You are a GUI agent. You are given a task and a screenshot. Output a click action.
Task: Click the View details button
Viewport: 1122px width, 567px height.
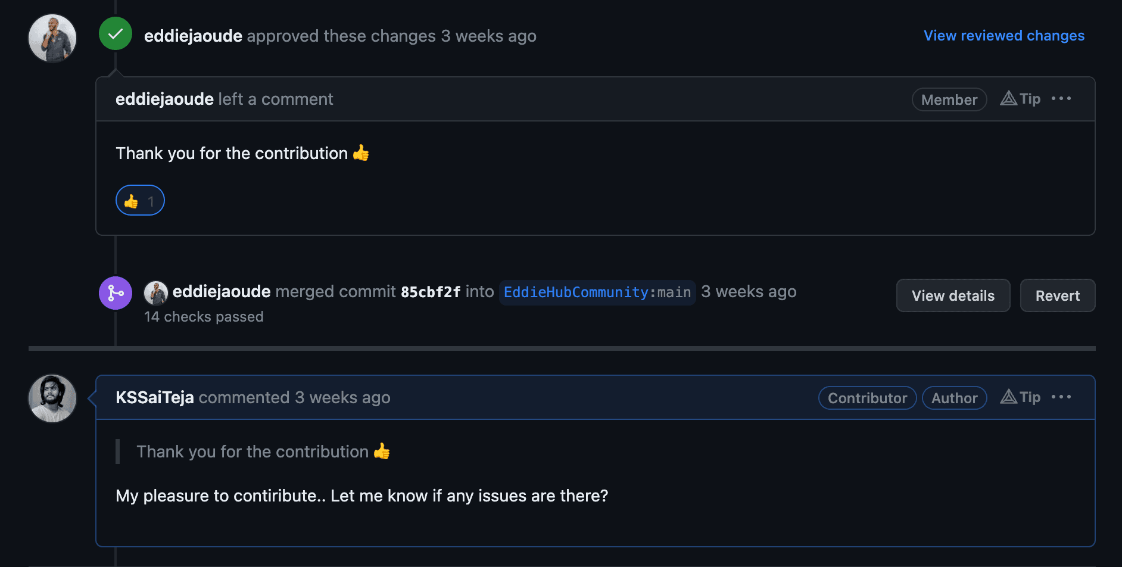pos(953,295)
